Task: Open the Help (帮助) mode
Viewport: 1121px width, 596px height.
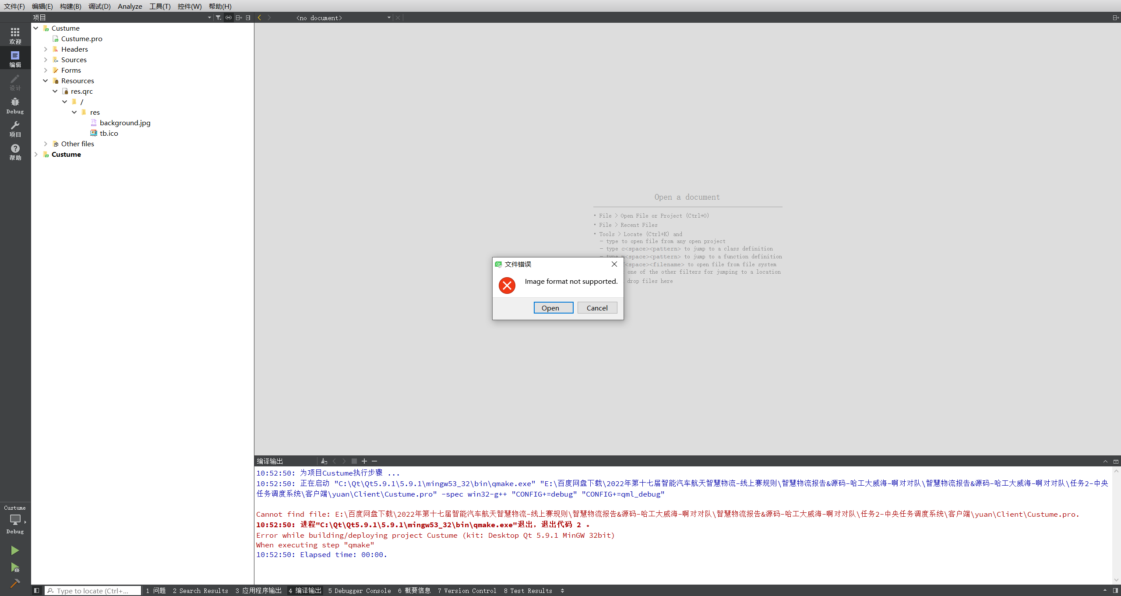Action: click(x=15, y=152)
